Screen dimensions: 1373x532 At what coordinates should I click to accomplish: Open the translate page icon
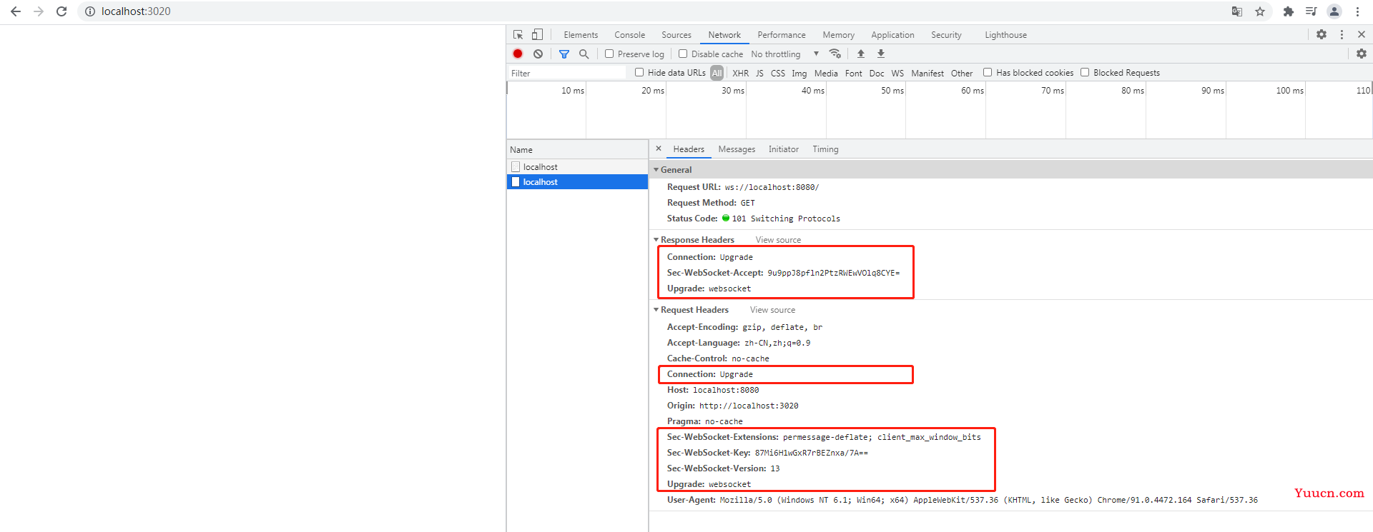[x=1237, y=11]
